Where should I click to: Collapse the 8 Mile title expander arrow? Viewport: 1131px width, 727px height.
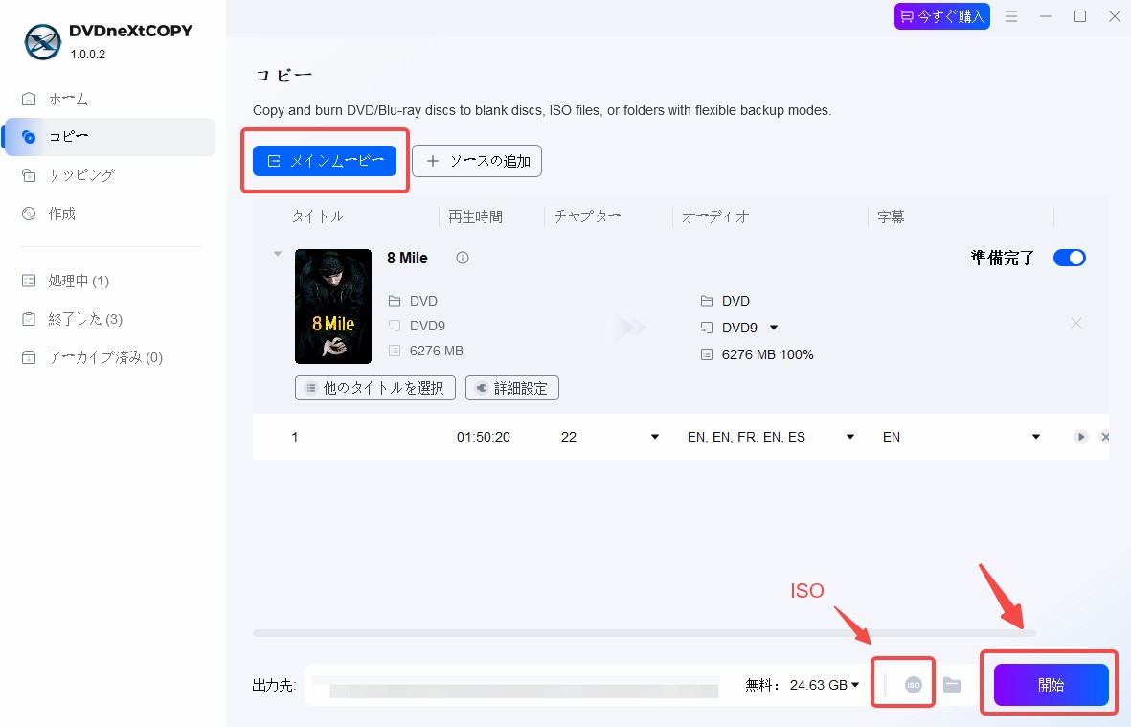tap(278, 254)
